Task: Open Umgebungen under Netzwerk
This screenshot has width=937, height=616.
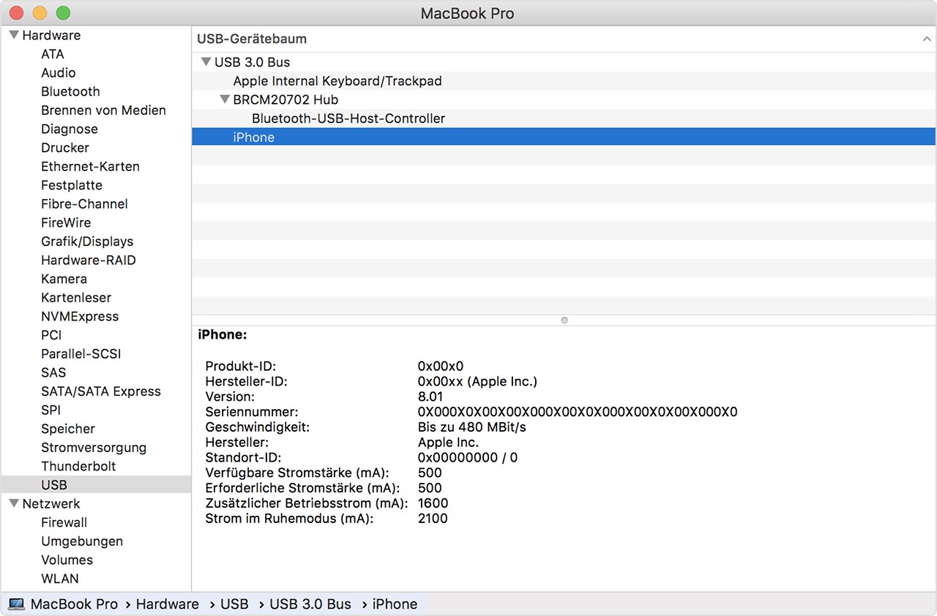Action: coord(82,541)
